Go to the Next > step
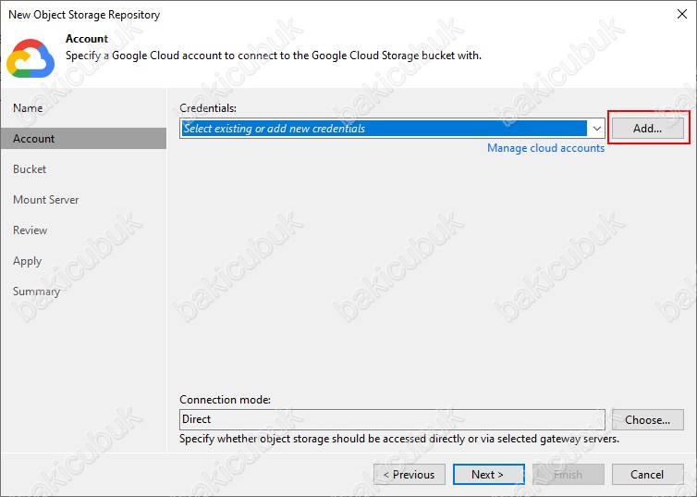This screenshot has width=697, height=497. coord(488,474)
